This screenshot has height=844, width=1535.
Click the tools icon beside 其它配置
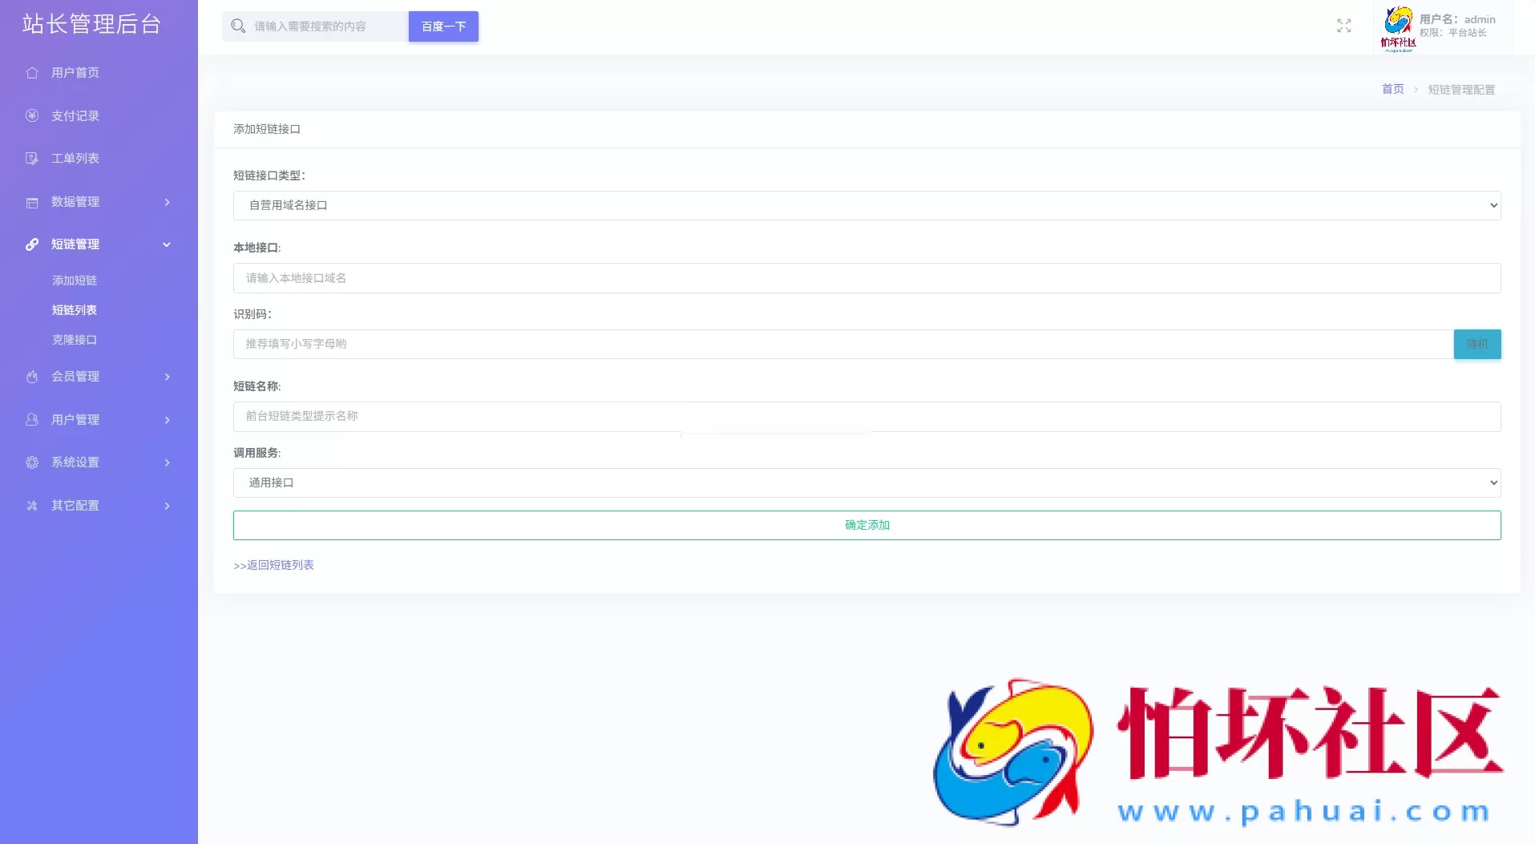[x=32, y=506]
